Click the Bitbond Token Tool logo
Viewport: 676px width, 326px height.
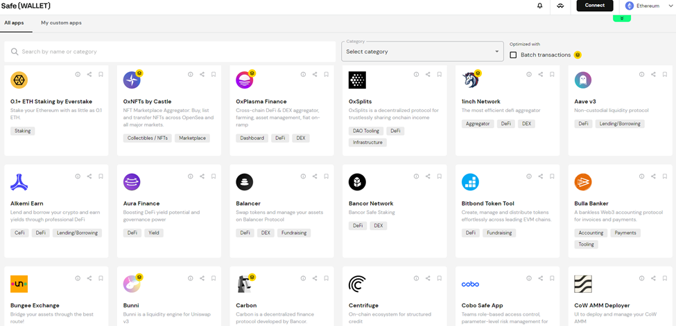[x=470, y=182]
